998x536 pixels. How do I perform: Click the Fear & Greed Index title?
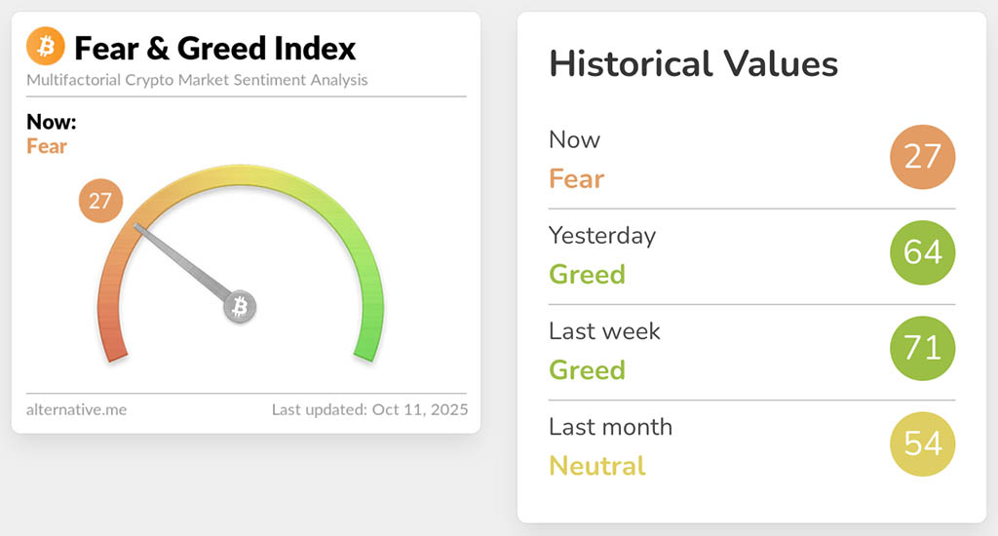215,47
